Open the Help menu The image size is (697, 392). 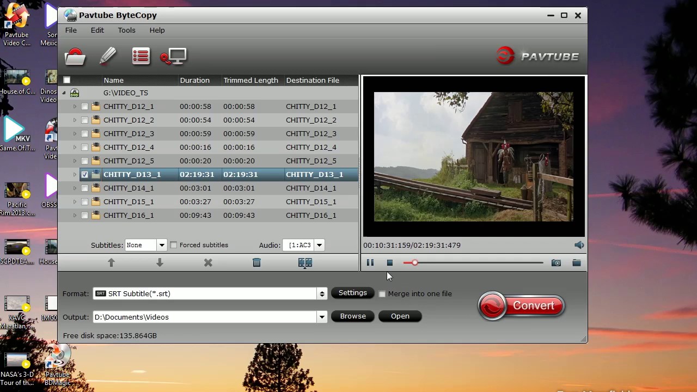click(x=157, y=30)
